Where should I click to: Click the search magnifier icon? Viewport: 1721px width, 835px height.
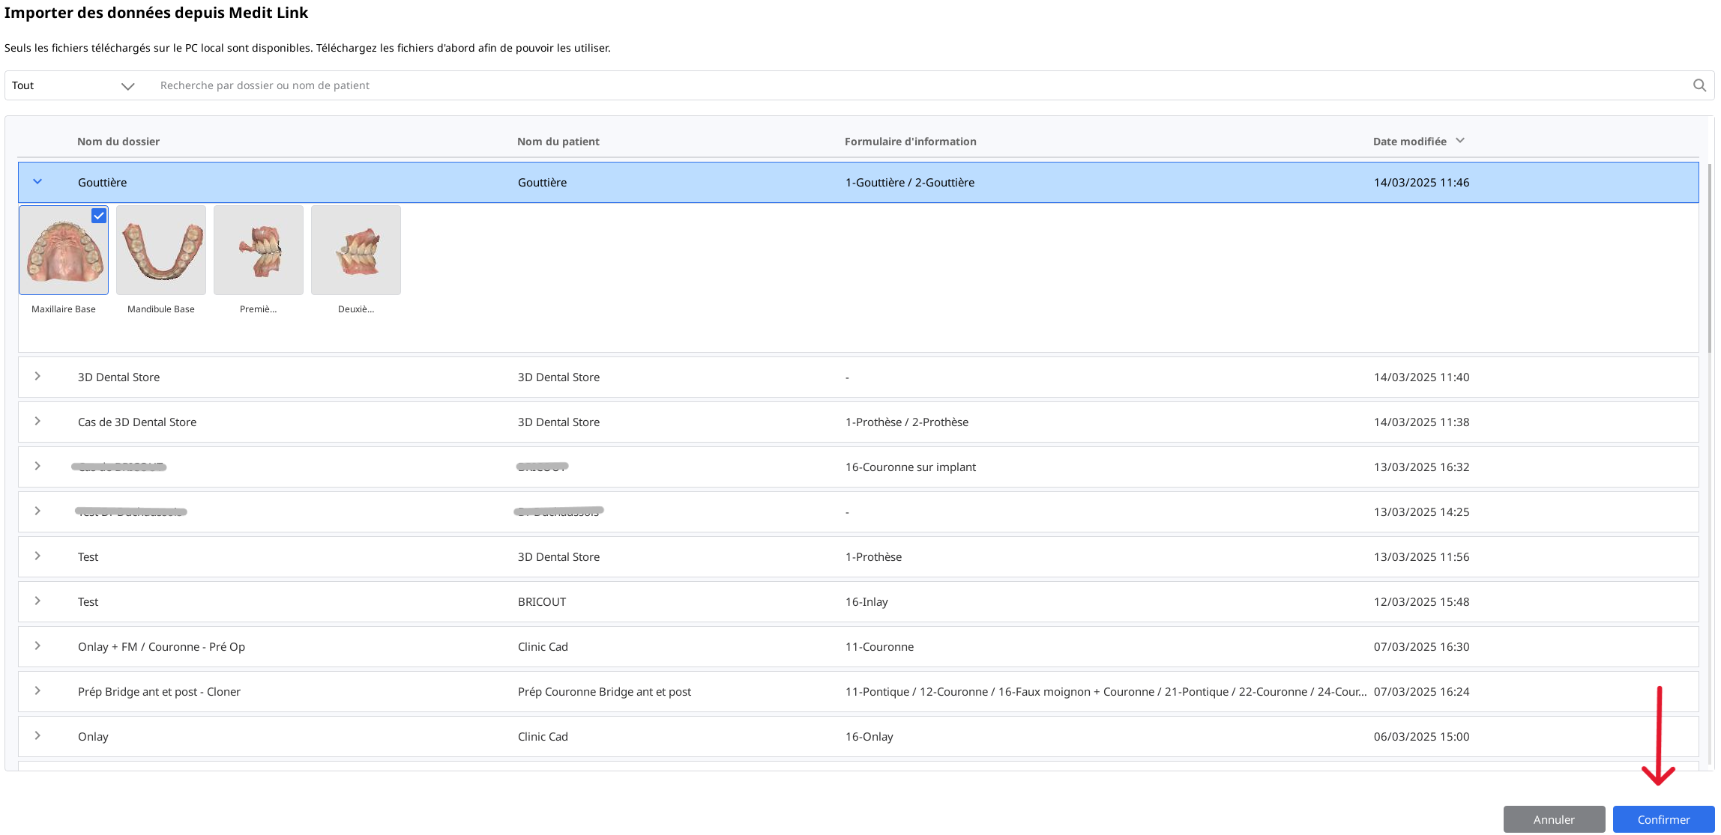[1699, 85]
